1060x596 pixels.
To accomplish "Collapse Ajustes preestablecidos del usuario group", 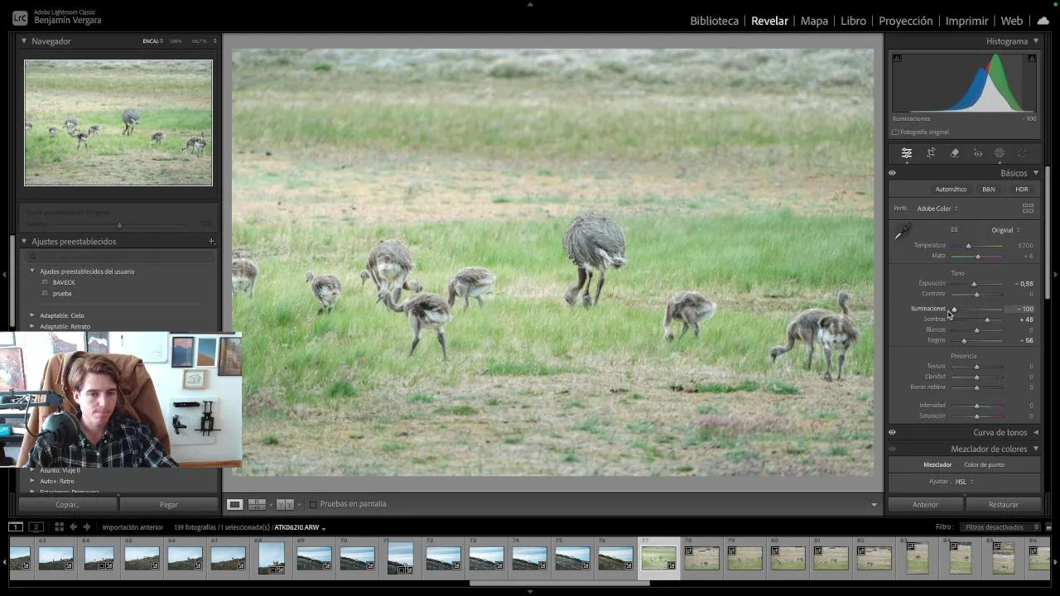I will 32,272.
